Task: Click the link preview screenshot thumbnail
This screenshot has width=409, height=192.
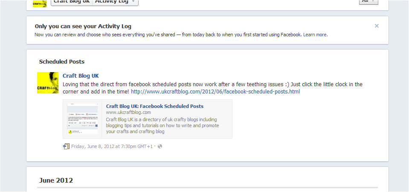Action: pos(82,119)
